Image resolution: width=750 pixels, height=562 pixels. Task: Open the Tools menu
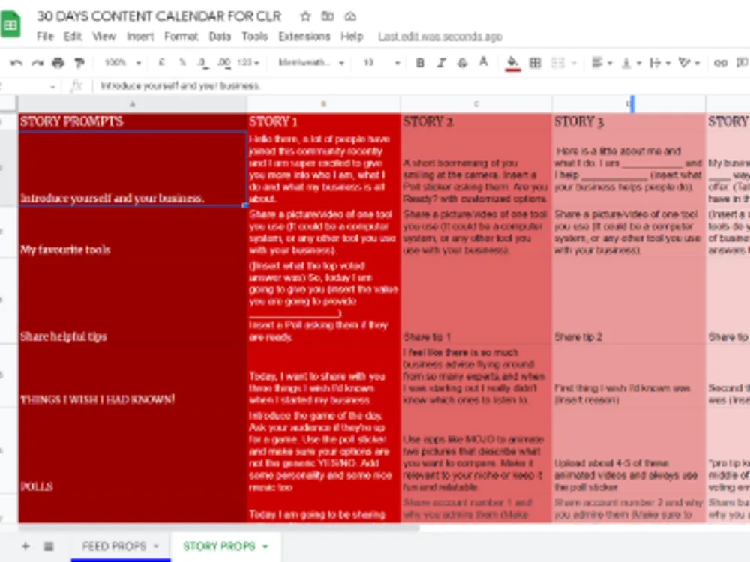click(x=254, y=37)
